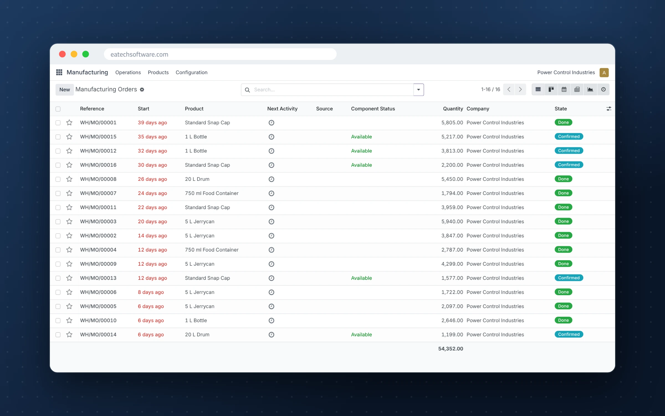The width and height of the screenshot is (665, 416).
Task: Click the search magnifier icon
Action: pyautogui.click(x=247, y=90)
